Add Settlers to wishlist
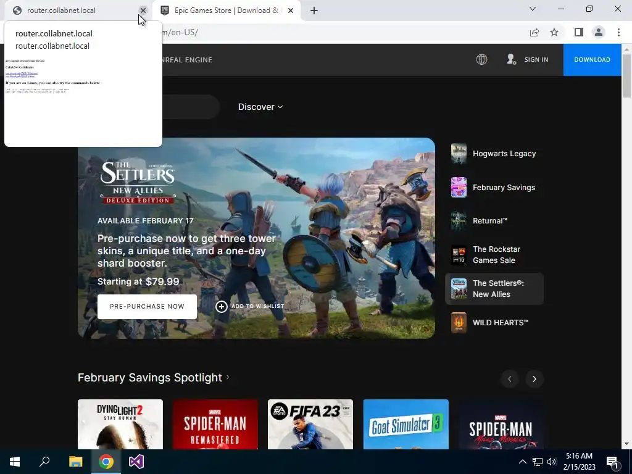632x474 pixels. point(250,306)
